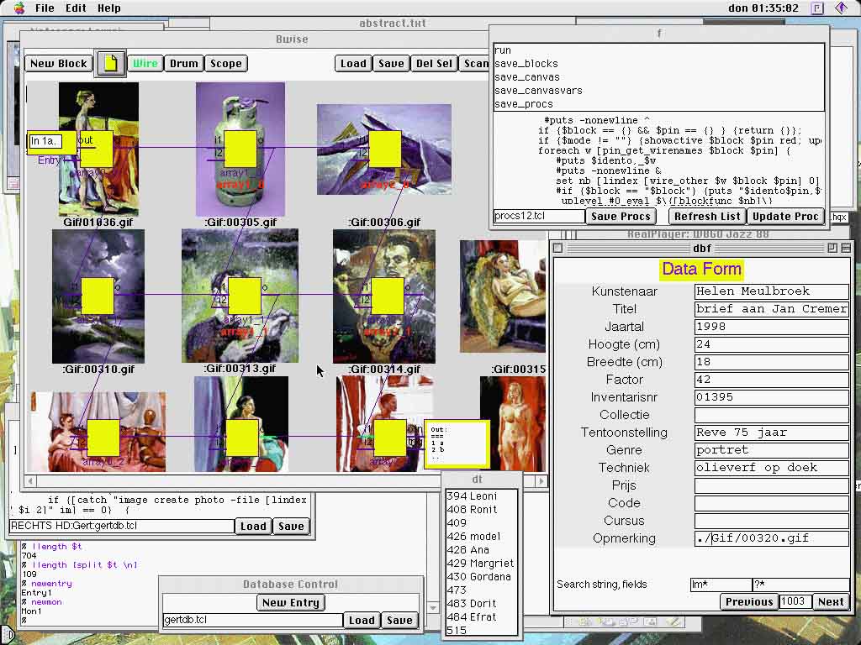Viewport: 861px width, 645px height.
Task: Click the Next button in dbf
Action: point(830,602)
